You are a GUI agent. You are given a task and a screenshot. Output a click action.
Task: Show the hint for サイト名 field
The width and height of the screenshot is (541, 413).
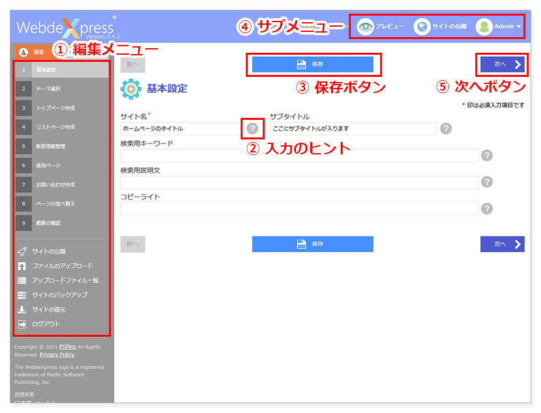[252, 128]
